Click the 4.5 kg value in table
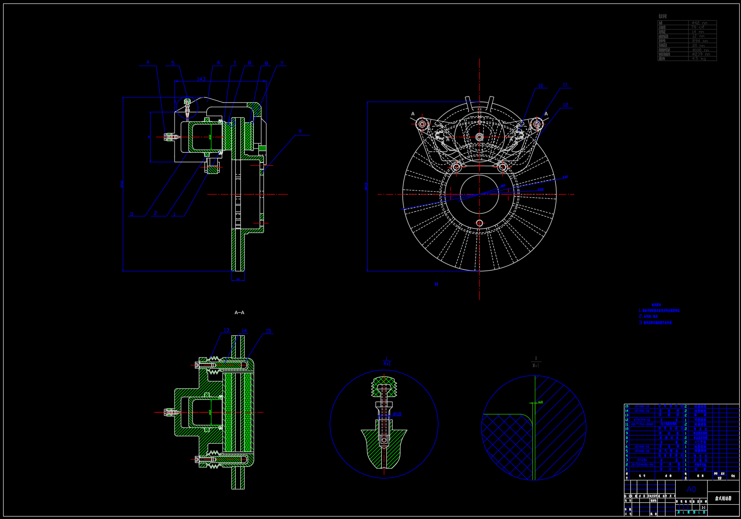Image resolution: width=741 pixels, height=519 pixels. (x=699, y=58)
